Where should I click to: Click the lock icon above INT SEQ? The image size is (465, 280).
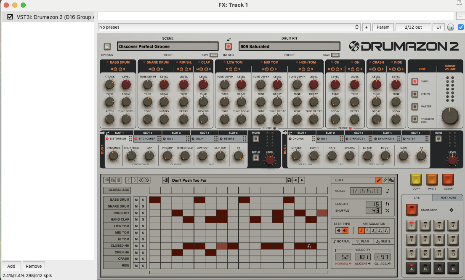229,40
